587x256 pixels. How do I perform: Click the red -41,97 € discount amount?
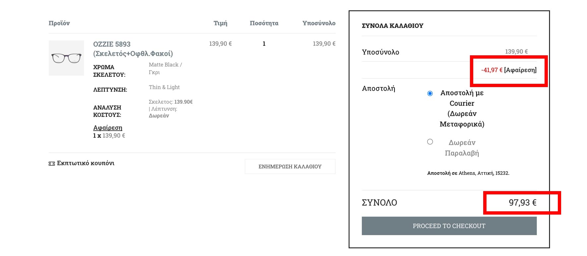tap(491, 70)
